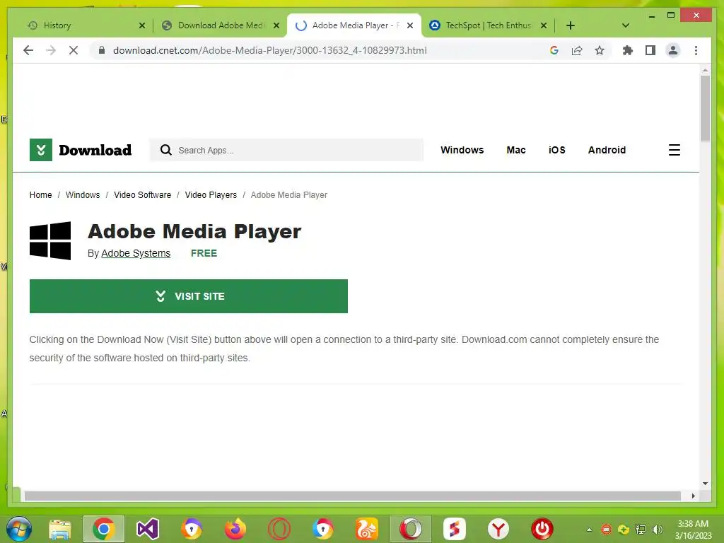
Task: Launch Visual Studio from taskbar
Action: [x=148, y=529]
